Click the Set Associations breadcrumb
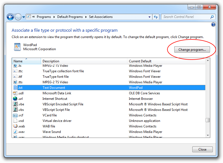The image size is (223, 163). tap(101, 17)
